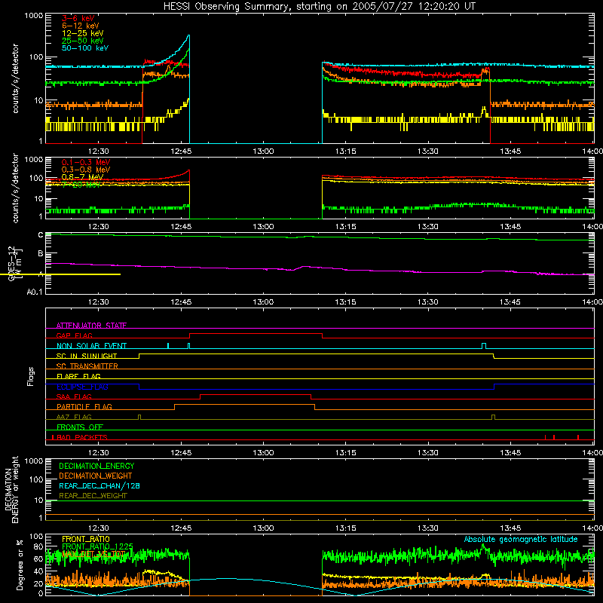The image size is (603, 603).
Task: Click the '6-12 keV' legend label
Action: click(x=80, y=26)
